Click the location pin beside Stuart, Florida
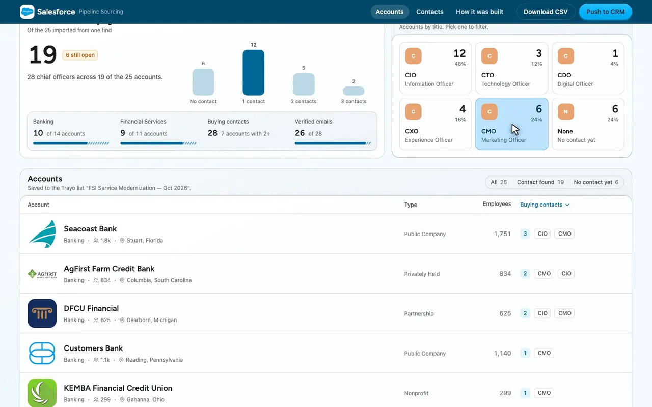 [122, 241]
